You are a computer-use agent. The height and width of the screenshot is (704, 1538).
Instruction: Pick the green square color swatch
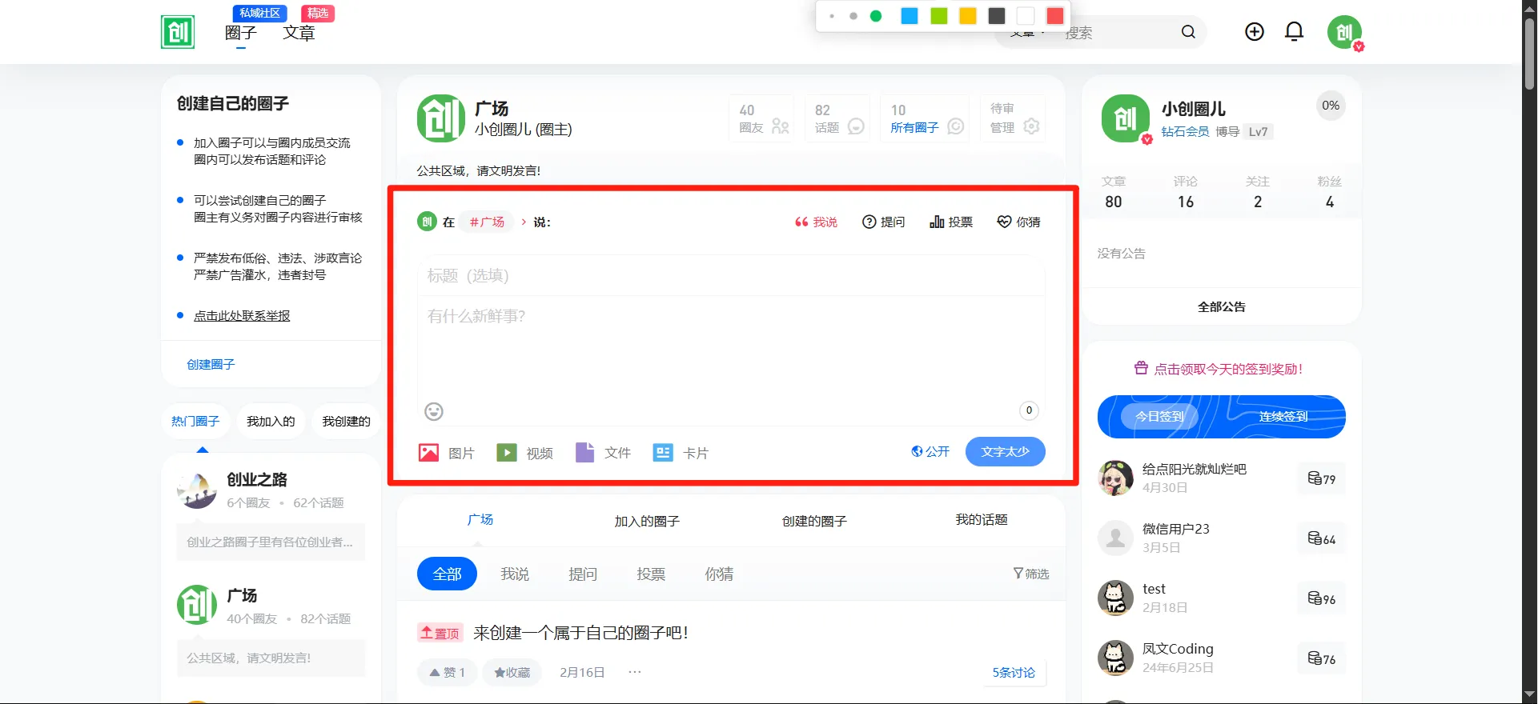[939, 16]
